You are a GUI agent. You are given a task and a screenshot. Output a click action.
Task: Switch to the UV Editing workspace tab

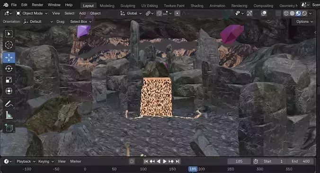[150, 6]
